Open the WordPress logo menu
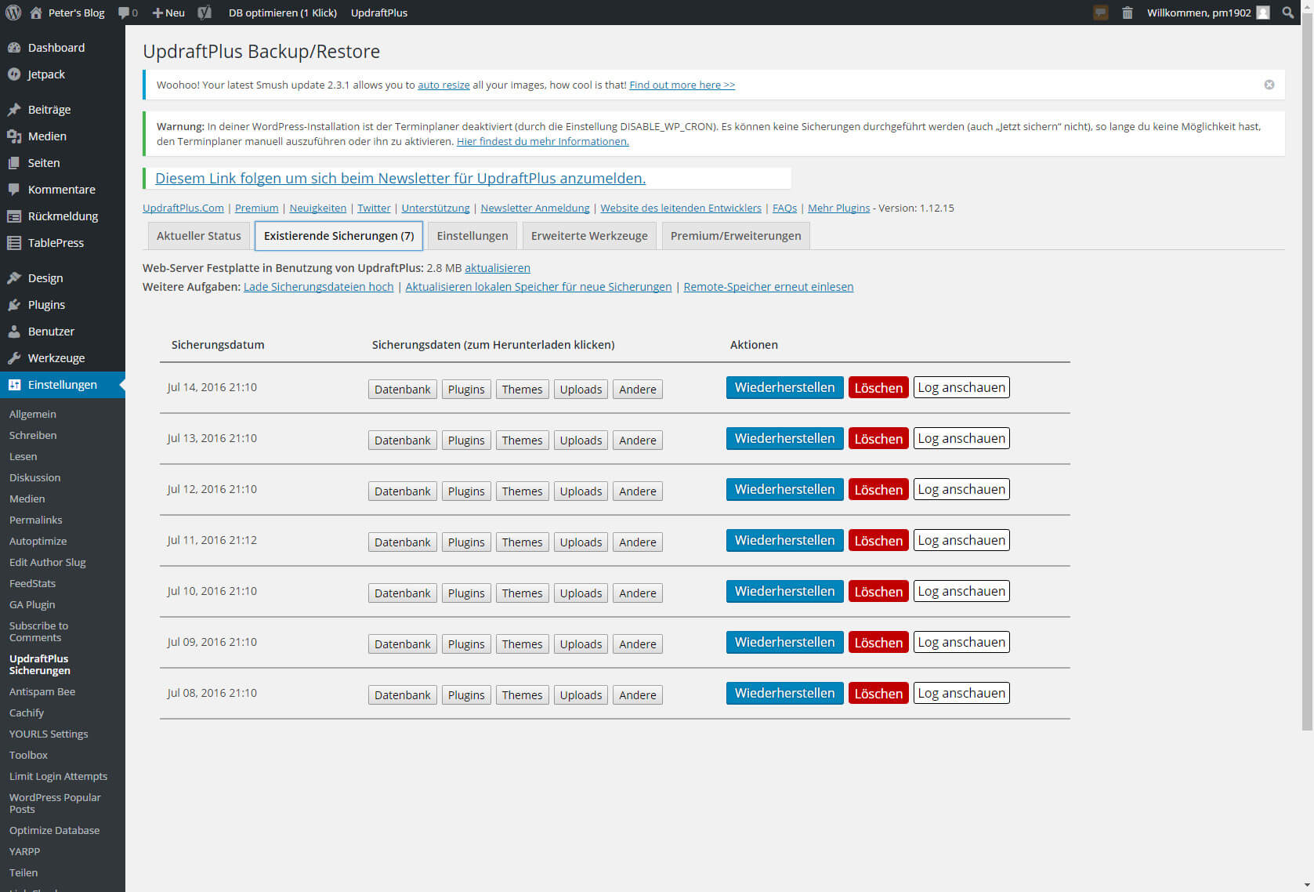 tap(13, 13)
